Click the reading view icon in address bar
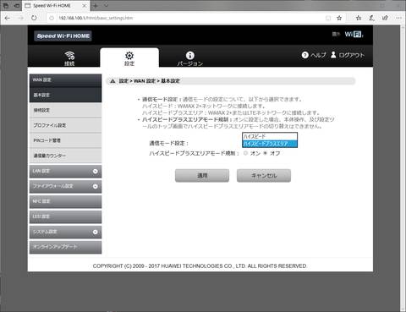The height and width of the screenshot is (312, 406). [328, 18]
